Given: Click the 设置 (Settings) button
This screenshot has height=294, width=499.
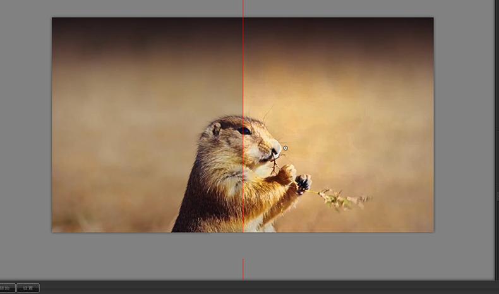Looking at the screenshot, I should coord(28,288).
